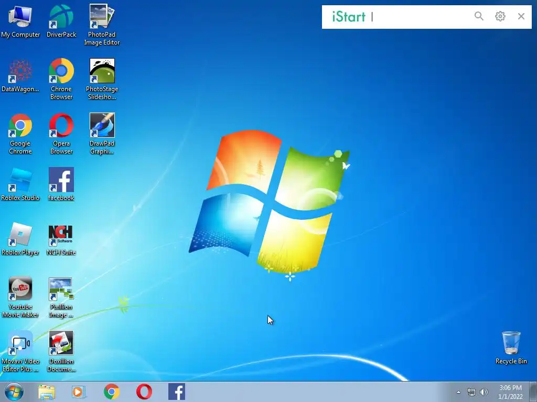The height and width of the screenshot is (402, 537).
Task: Close the iStart search bar
Action: tap(521, 16)
